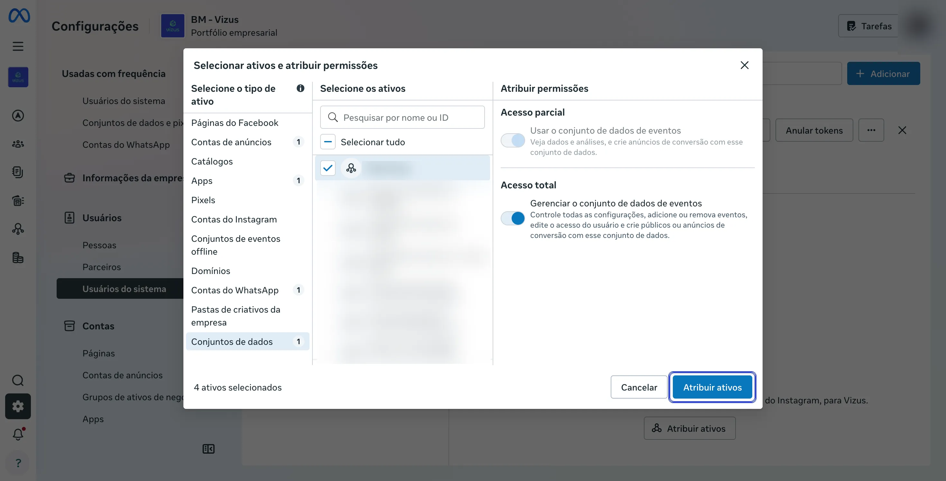Click the blurred profile avatar top right
This screenshot has height=481, width=946.
pos(920,26)
